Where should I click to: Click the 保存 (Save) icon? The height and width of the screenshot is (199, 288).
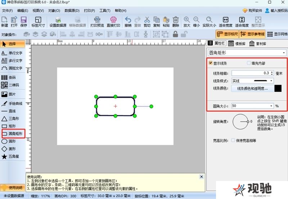23,22
